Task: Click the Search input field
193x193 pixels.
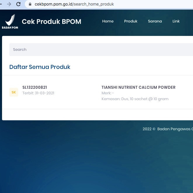Action: click(101, 50)
